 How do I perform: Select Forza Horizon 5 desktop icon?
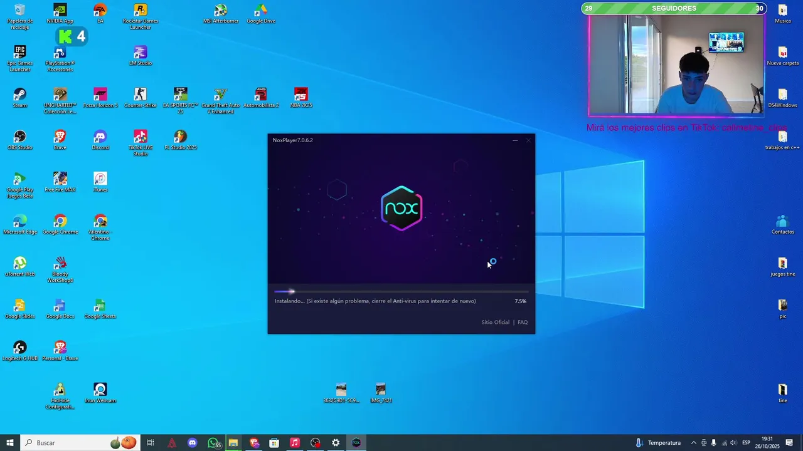[x=100, y=98]
